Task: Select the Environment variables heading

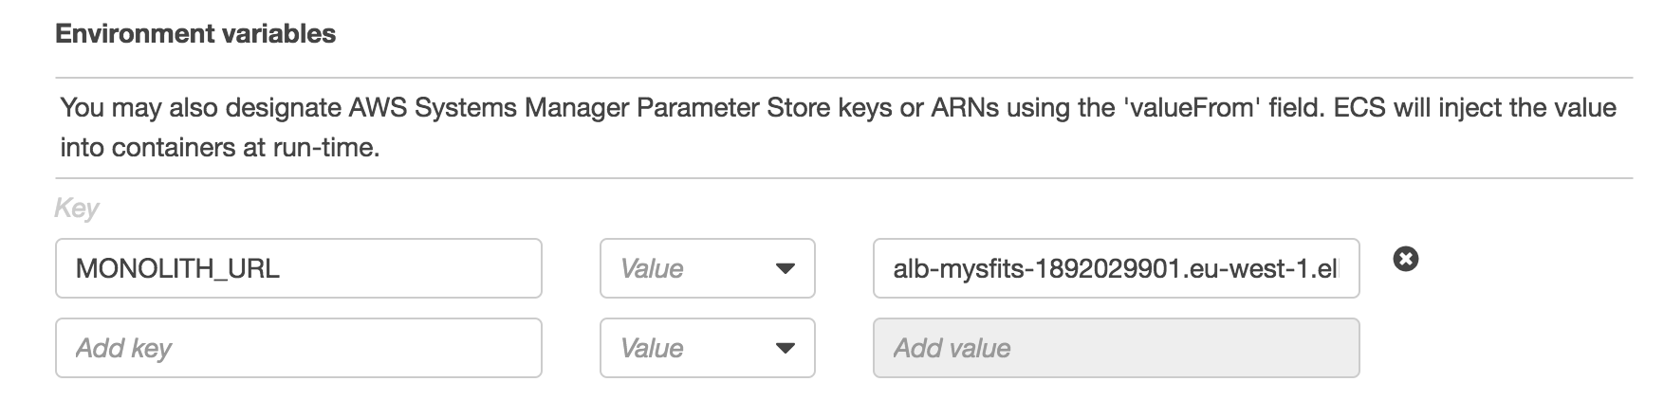Action: tap(195, 34)
